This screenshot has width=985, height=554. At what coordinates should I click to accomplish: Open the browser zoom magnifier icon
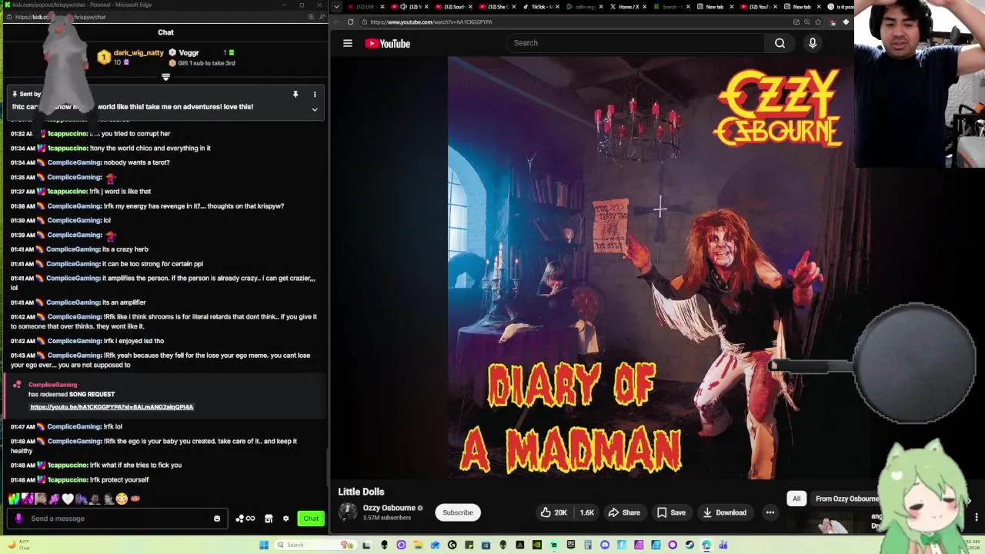coord(807,22)
